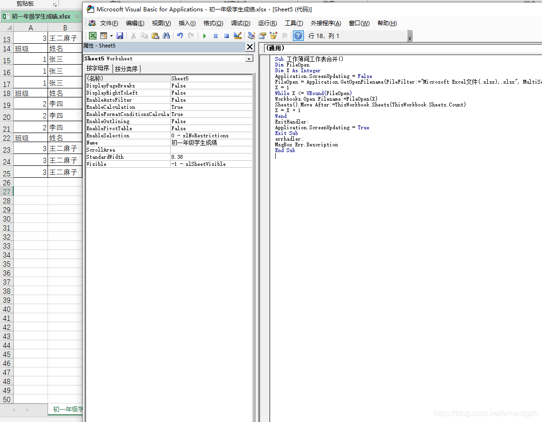Select the EnableCalculation property row
Viewport: 542px width, 422px height.
[x=169, y=107]
